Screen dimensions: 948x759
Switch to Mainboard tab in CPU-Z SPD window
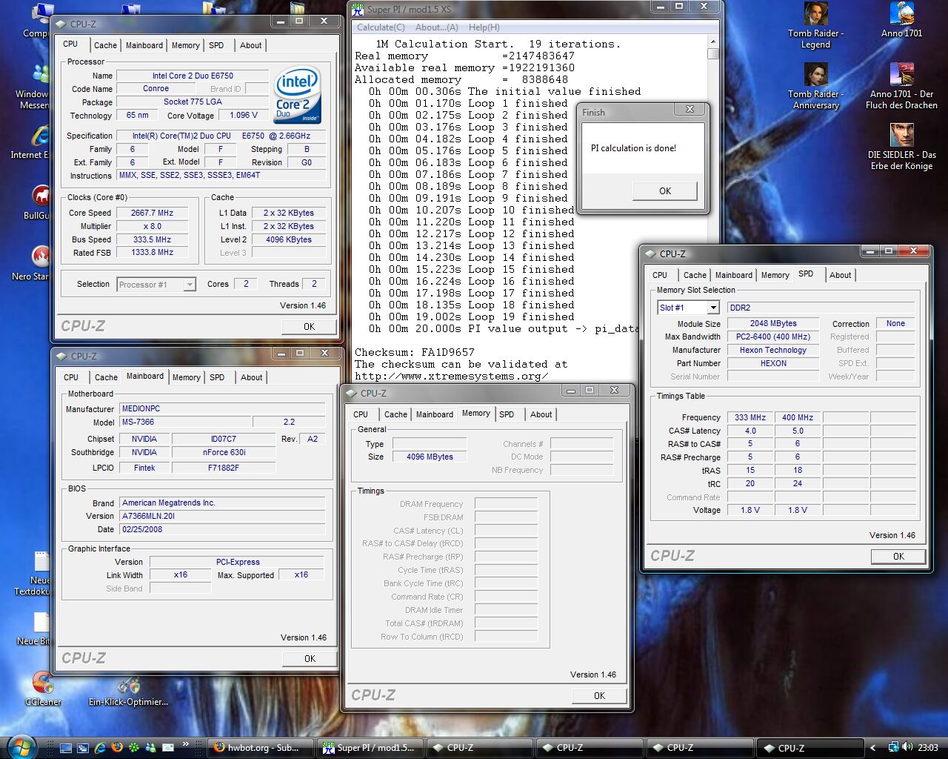(x=733, y=275)
